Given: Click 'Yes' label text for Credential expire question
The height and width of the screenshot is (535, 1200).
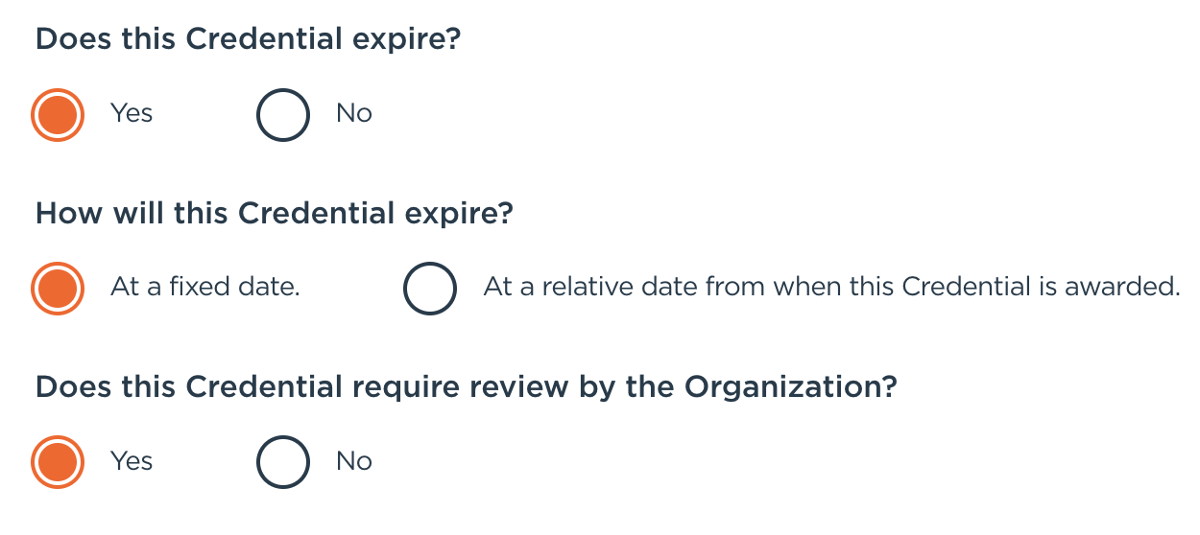Looking at the screenshot, I should 132,114.
